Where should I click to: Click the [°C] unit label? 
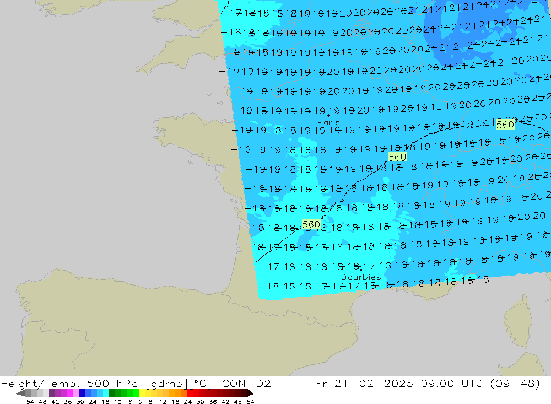(x=201, y=384)
